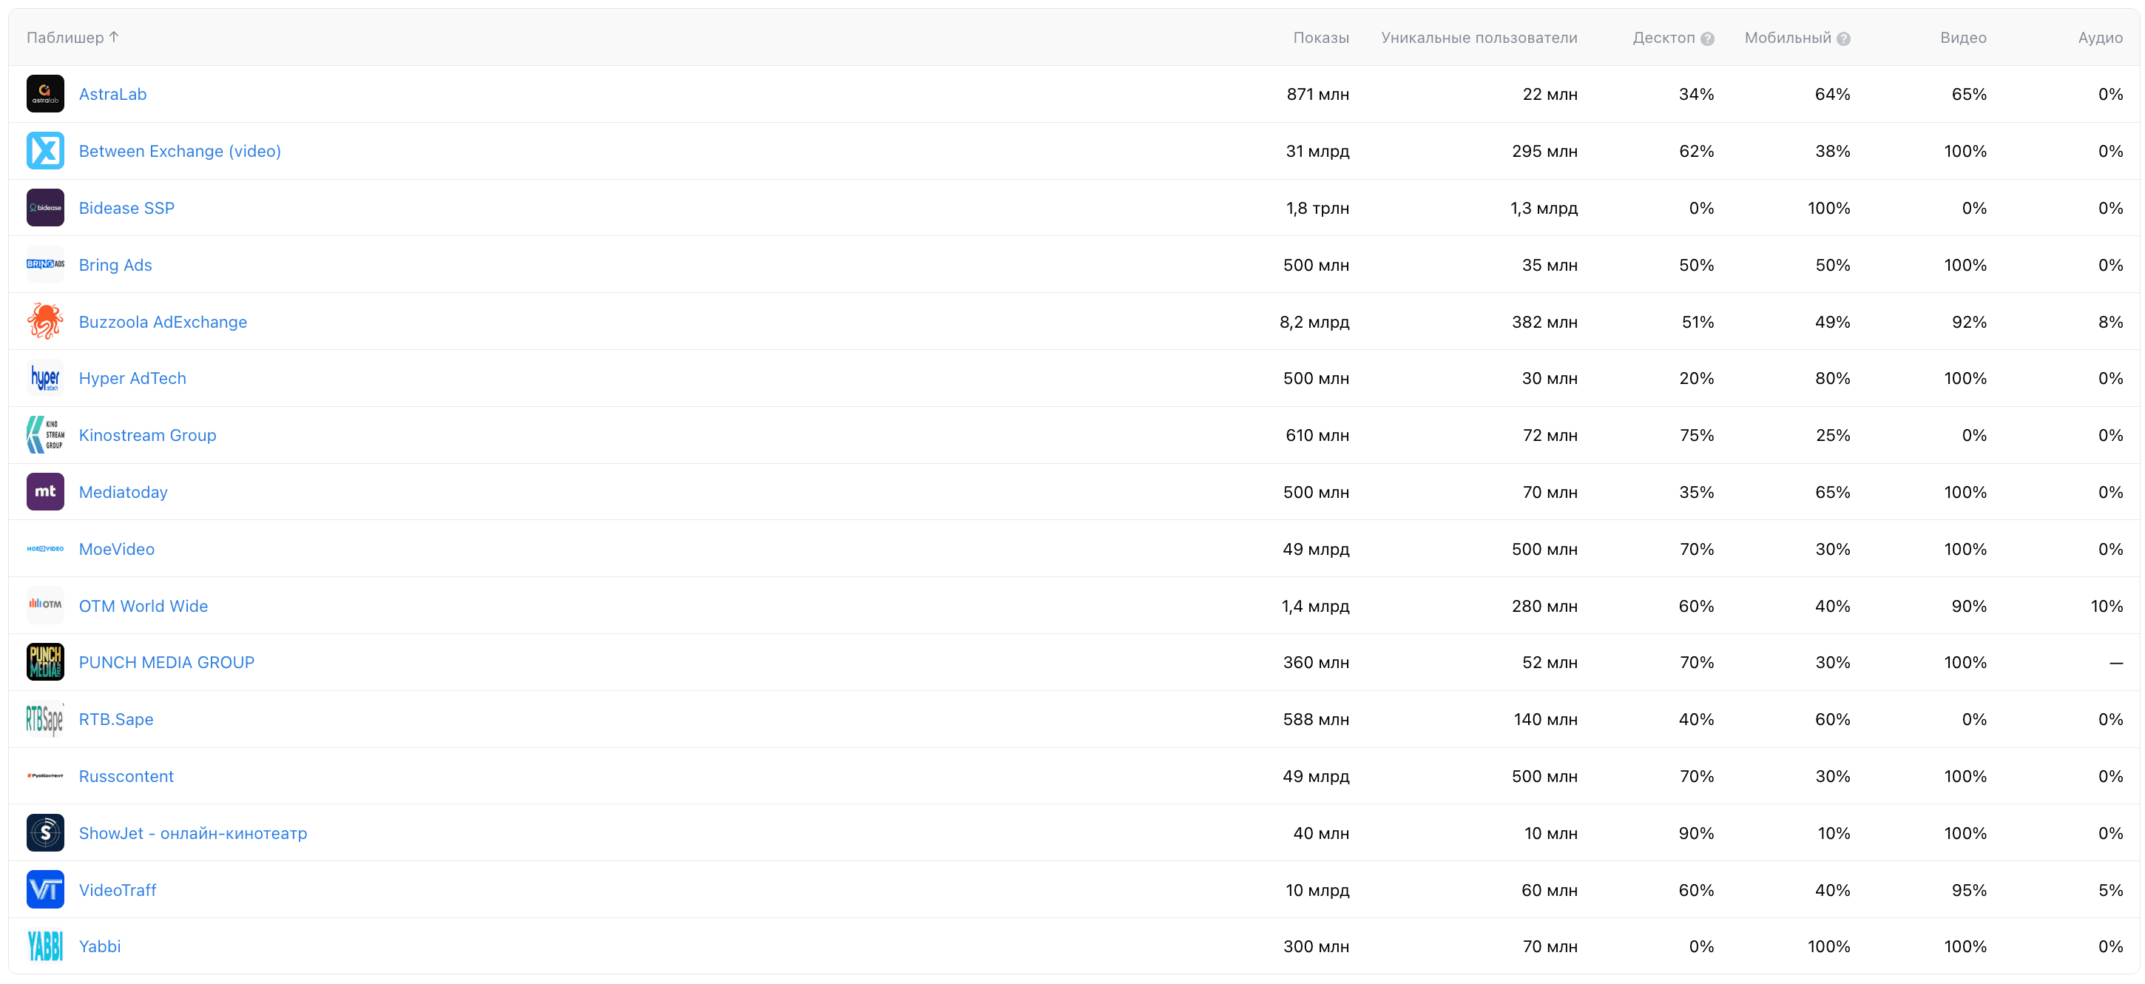Image resolution: width=2145 pixels, height=984 pixels.
Task: Click the Kinostream Group logo icon
Action: coord(45,435)
